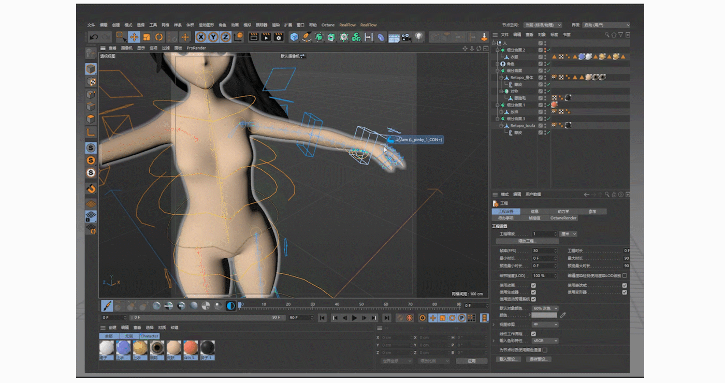Click the home icon in the Object Manager
This screenshot has height=383, width=725.
[614, 35]
